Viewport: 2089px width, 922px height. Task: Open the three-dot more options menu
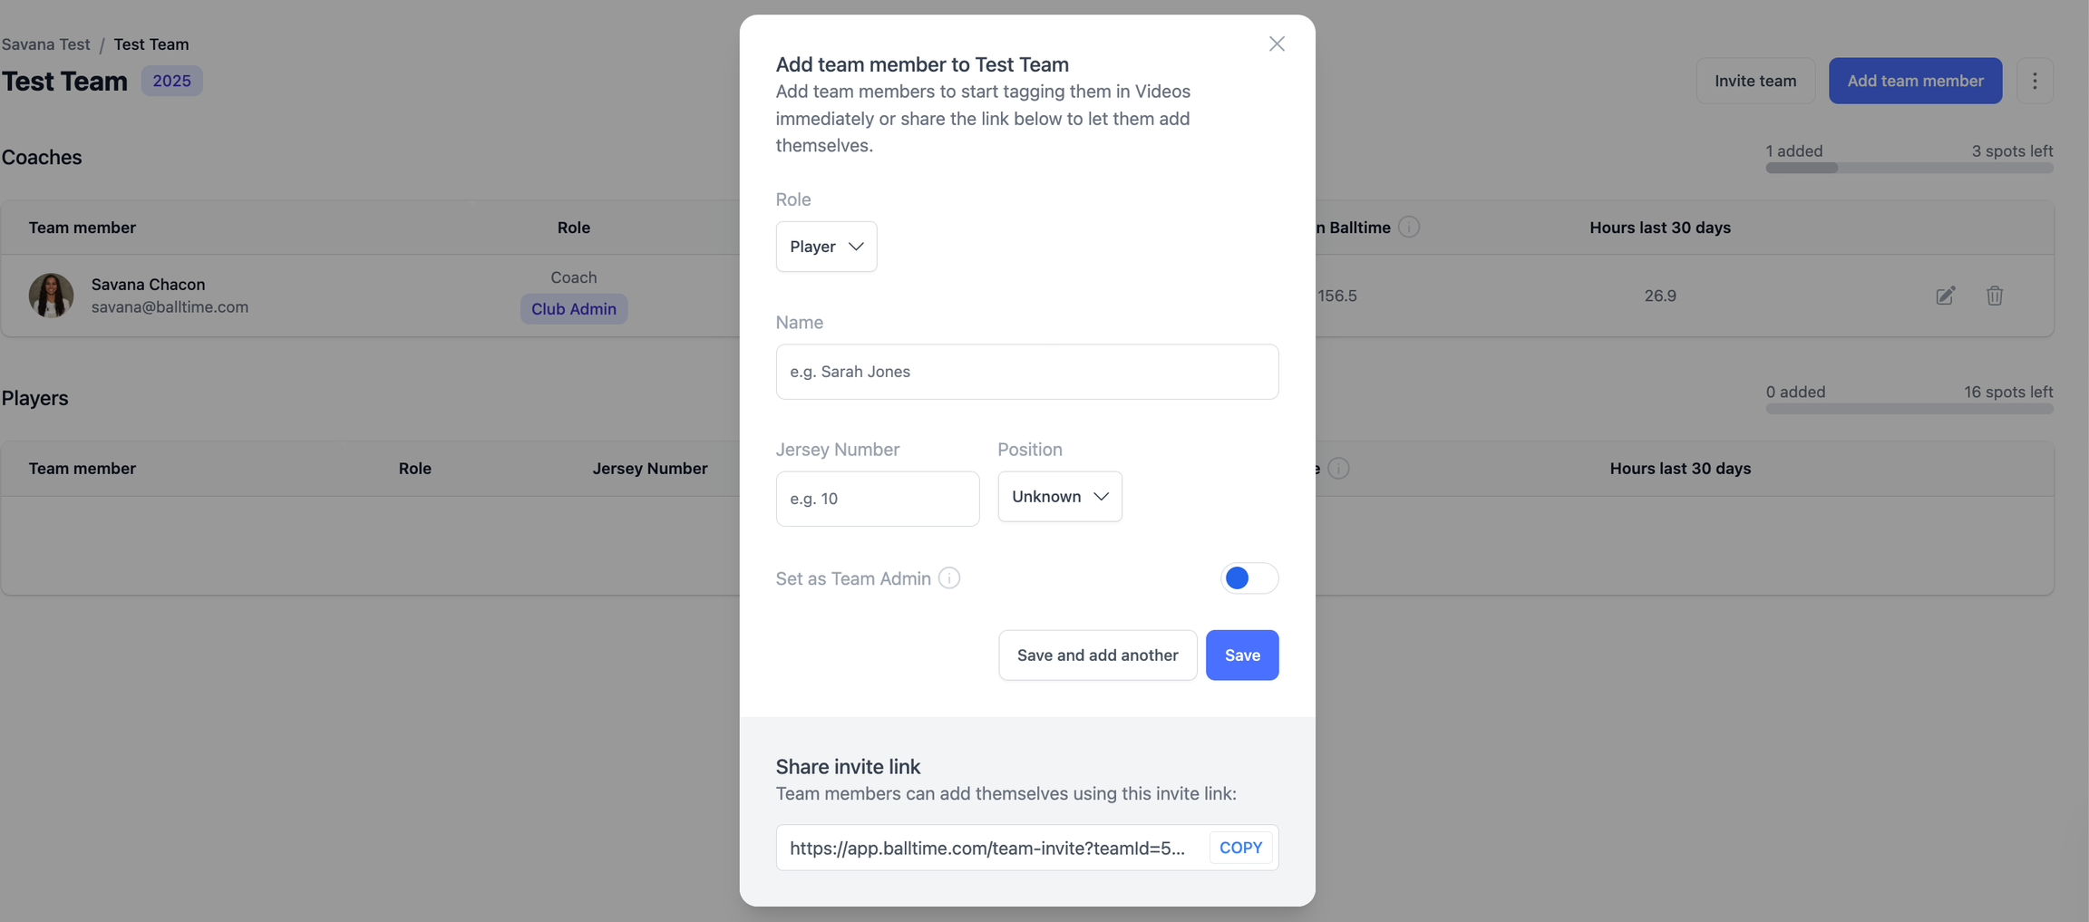(x=2035, y=81)
